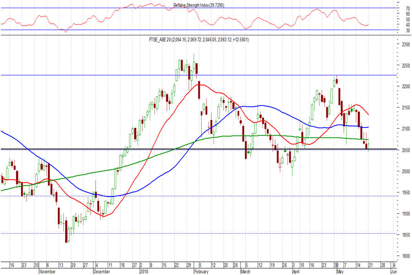The image size is (412, 275).
Task: Select the December month label on the time axis
Action: click(102, 271)
